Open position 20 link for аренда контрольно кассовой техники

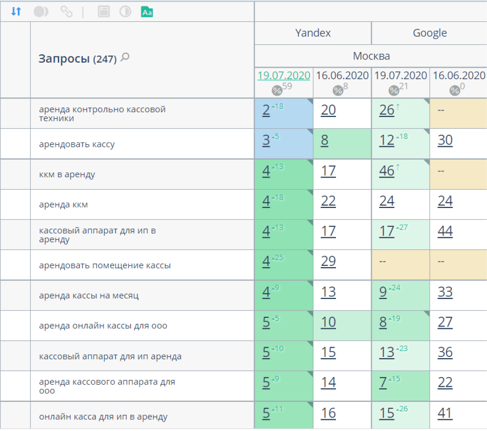click(328, 110)
